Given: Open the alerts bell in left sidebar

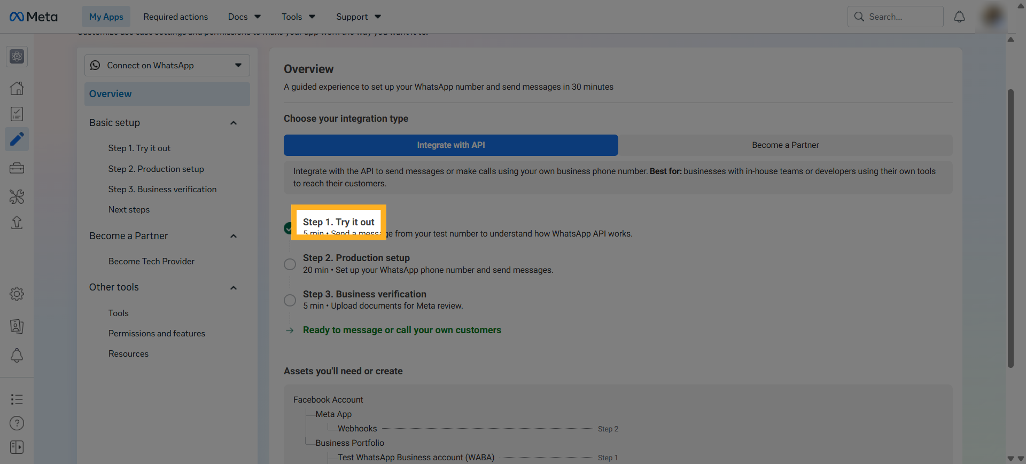Looking at the screenshot, I should (x=17, y=356).
